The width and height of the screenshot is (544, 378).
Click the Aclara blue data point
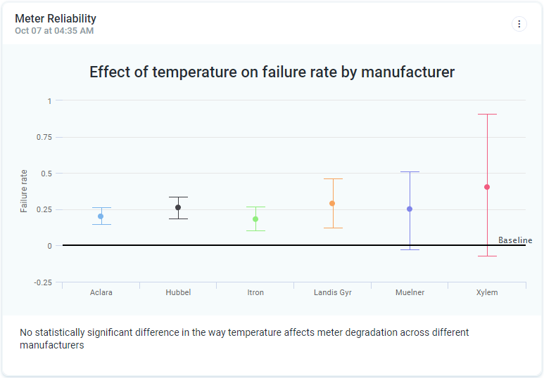tap(101, 216)
